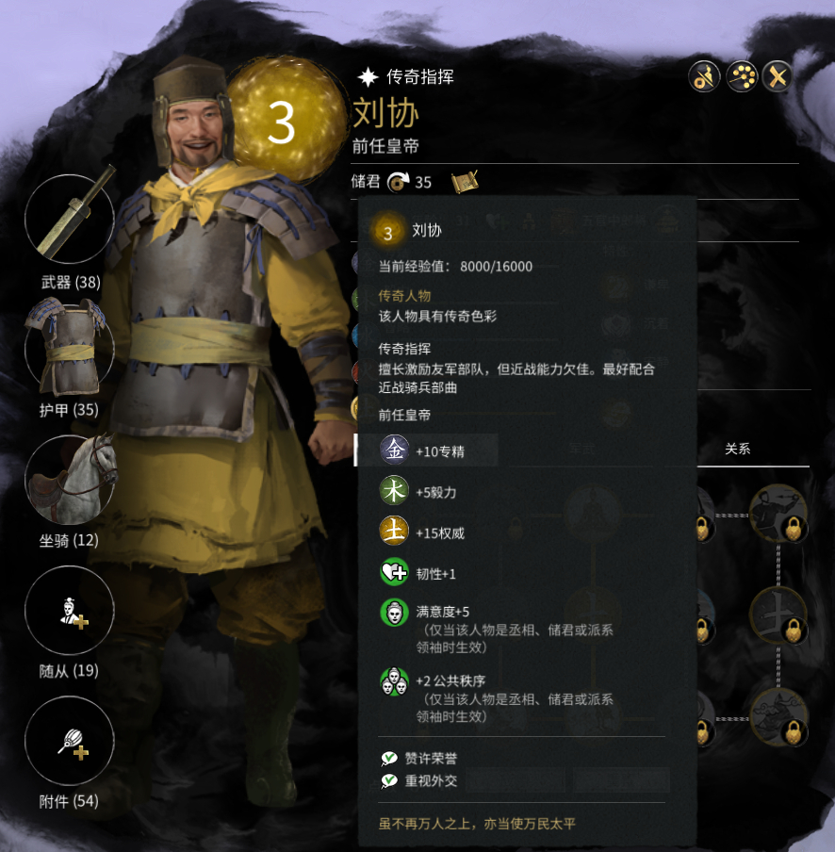The height and width of the screenshot is (852, 835).
Task: Click the gold coin icon beside 35
Action: coord(399,182)
